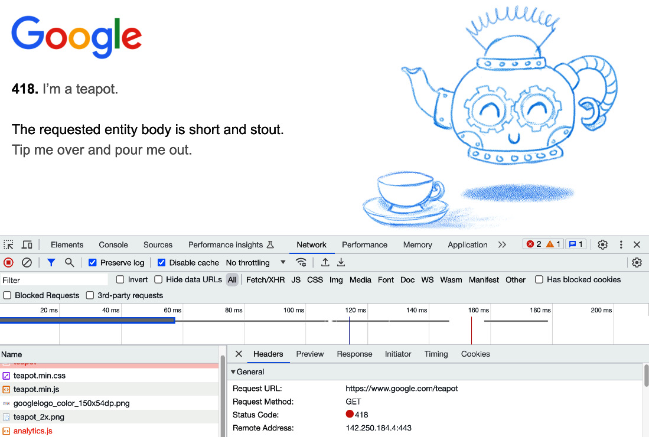The image size is (649, 437).
Task: Switch to the Elements tab
Action: tap(67, 244)
